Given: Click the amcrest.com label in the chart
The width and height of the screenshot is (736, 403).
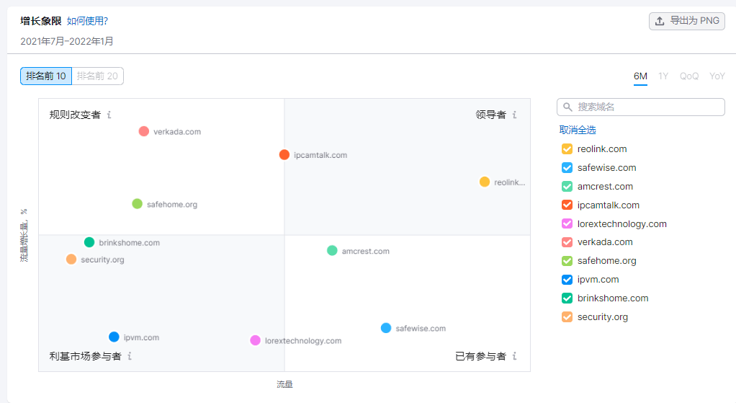Looking at the screenshot, I should 366,252.
